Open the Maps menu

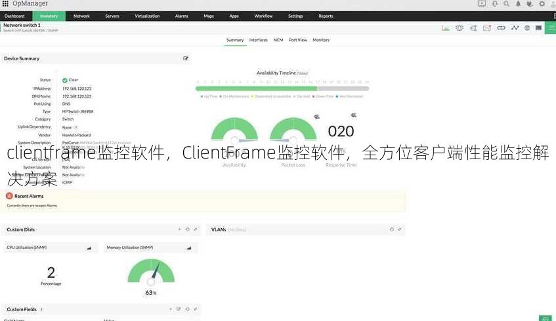pos(209,16)
